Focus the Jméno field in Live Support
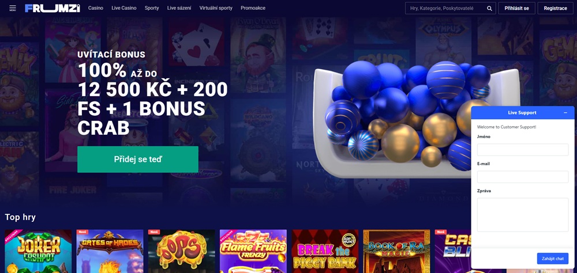The height and width of the screenshot is (273, 577). click(x=523, y=150)
